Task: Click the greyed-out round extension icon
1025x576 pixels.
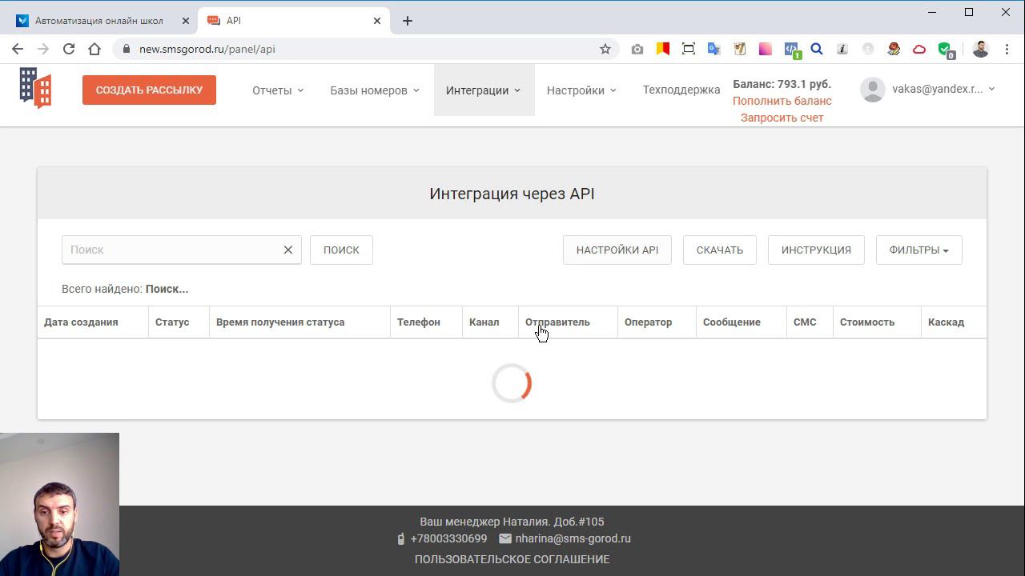Action: 868,49
